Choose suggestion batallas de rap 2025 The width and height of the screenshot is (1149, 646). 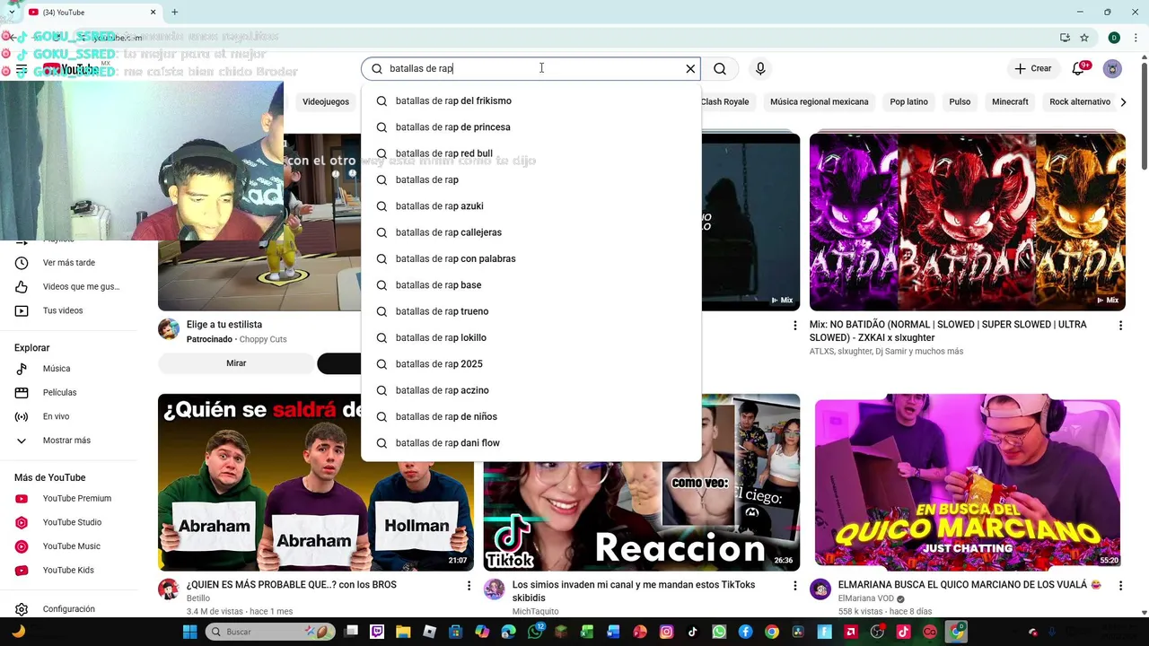531,364
